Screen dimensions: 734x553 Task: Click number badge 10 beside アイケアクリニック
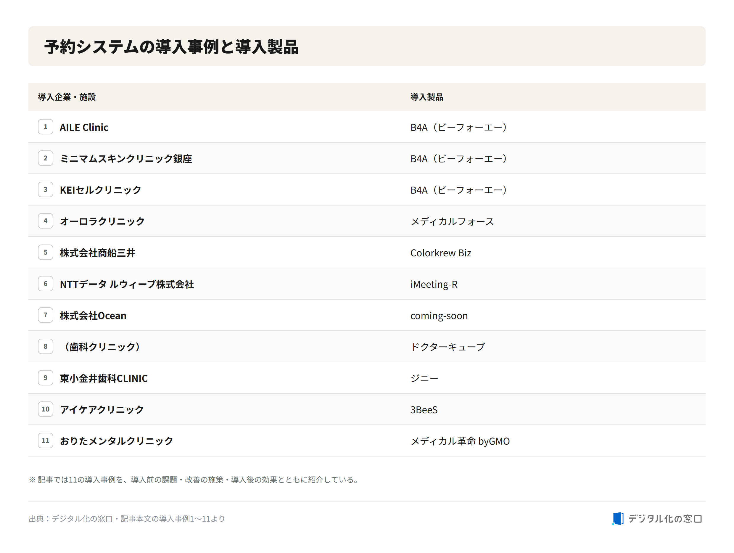point(46,409)
